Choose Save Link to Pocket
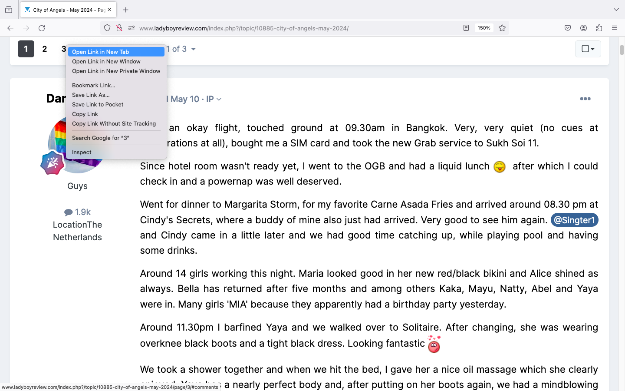The width and height of the screenshot is (625, 391). coord(116,104)
